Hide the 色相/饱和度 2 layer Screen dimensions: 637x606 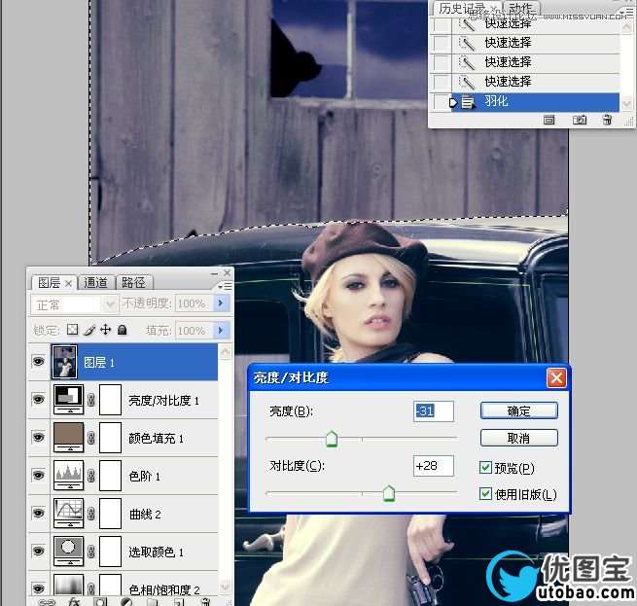[x=39, y=588]
